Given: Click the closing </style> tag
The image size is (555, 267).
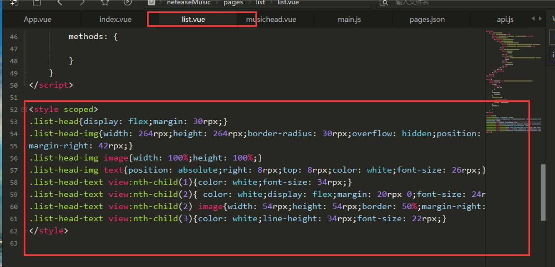Looking at the screenshot, I should pos(49,231).
